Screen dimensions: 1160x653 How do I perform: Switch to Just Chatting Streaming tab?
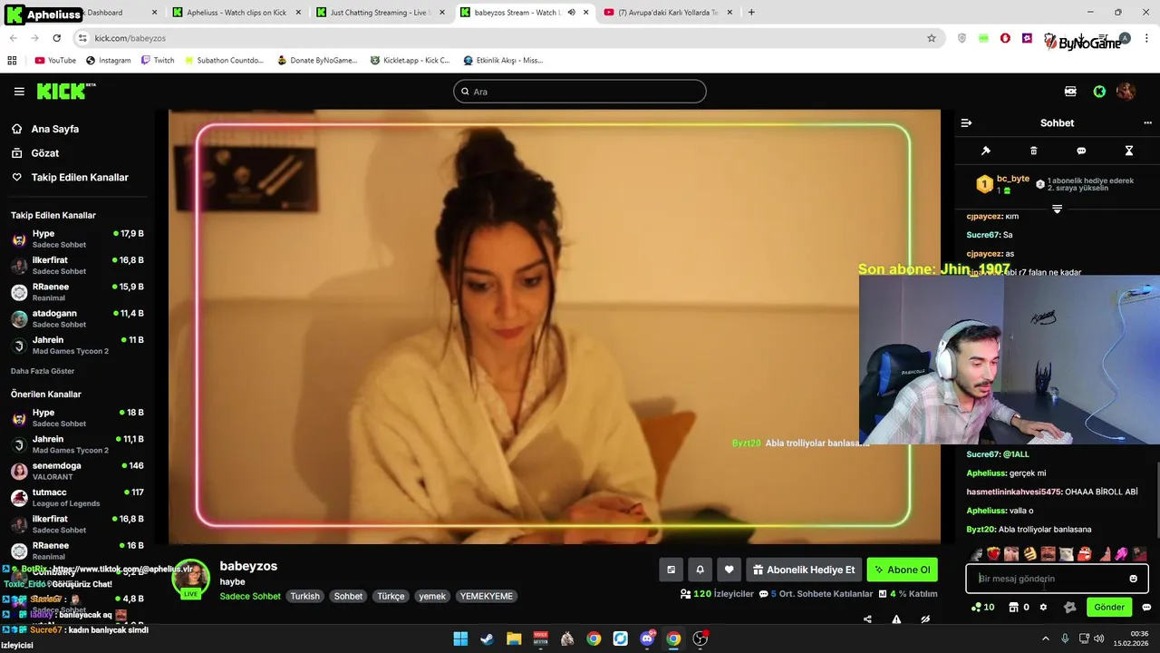click(x=381, y=13)
